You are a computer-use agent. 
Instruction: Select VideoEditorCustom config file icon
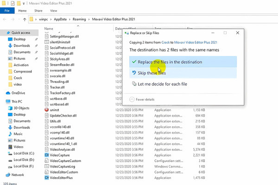click(x=47, y=172)
